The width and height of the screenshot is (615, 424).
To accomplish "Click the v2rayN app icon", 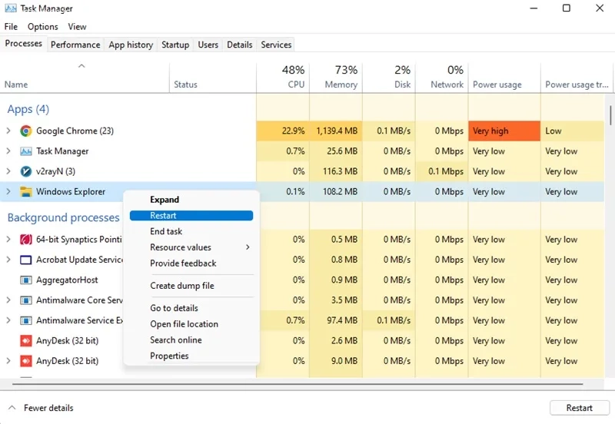I will pyautogui.click(x=26, y=171).
